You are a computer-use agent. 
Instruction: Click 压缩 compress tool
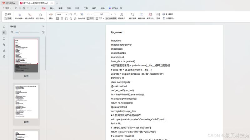158,16
